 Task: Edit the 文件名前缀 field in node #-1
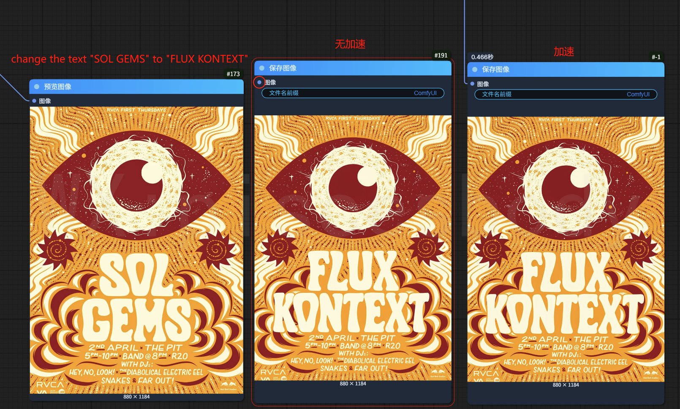tap(566, 94)
